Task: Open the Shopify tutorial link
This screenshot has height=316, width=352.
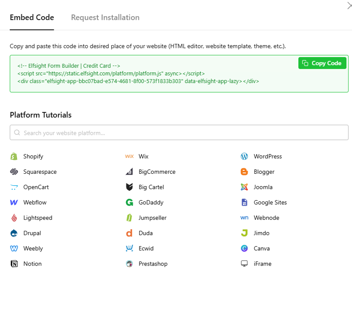Action: [33, 156]
